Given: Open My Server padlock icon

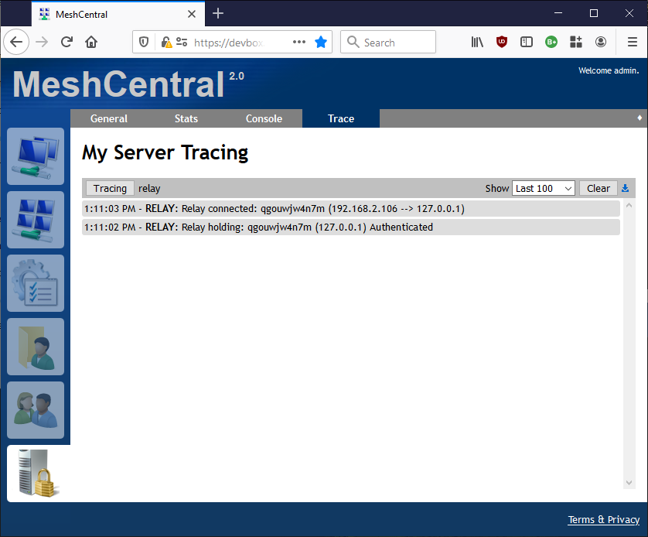Looking at the screenshot, I should (36, 473).
